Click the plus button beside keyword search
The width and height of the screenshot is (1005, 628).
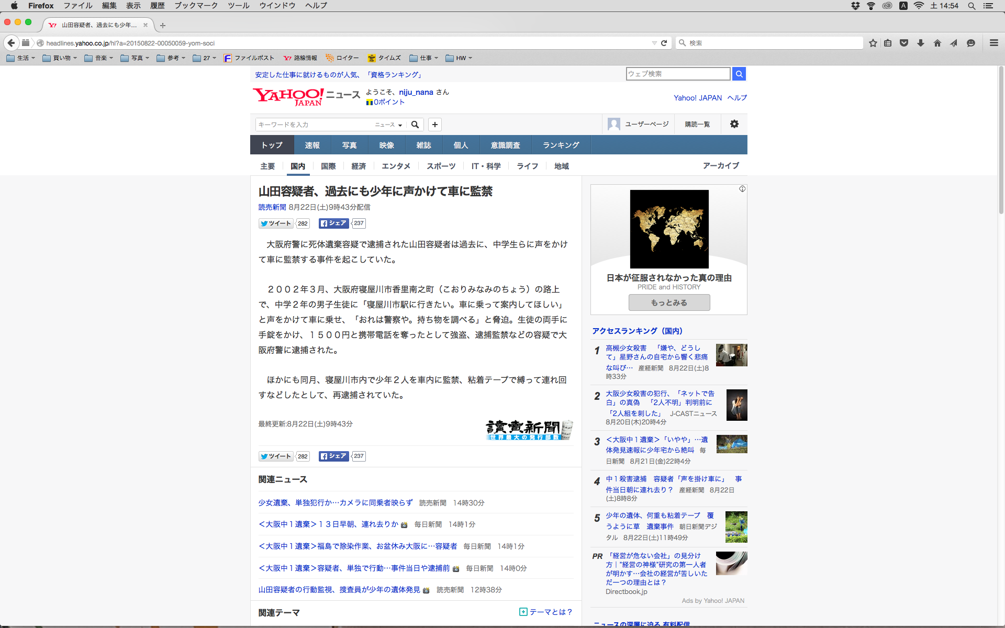(x=434, y=125)
